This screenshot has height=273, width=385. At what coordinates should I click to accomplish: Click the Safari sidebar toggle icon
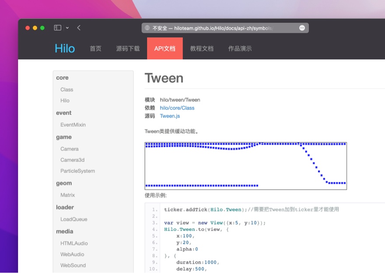57,28
